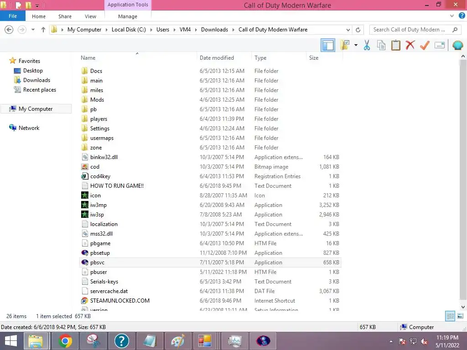Image resolution: width=467 pixels, height=350 pixels.
Task: Switch to the Home ribbon tab
Action: tap(39, 16)
